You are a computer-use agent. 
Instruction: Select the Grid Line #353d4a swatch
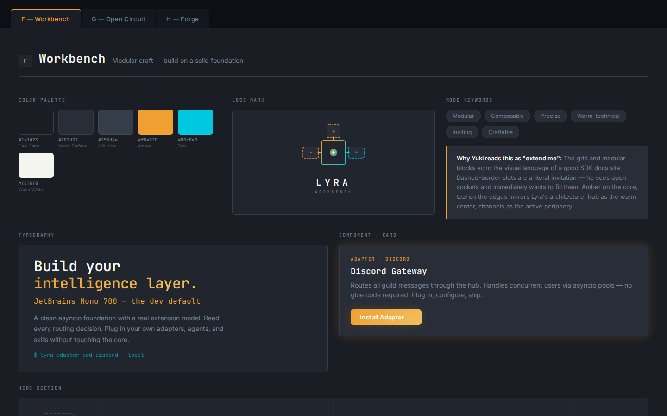click(116, 122)
